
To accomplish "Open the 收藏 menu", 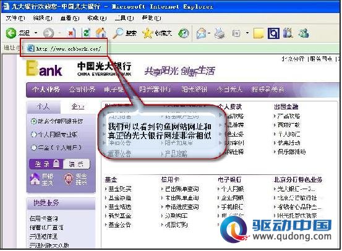I will pyautogui.click(x=97, y=18).
